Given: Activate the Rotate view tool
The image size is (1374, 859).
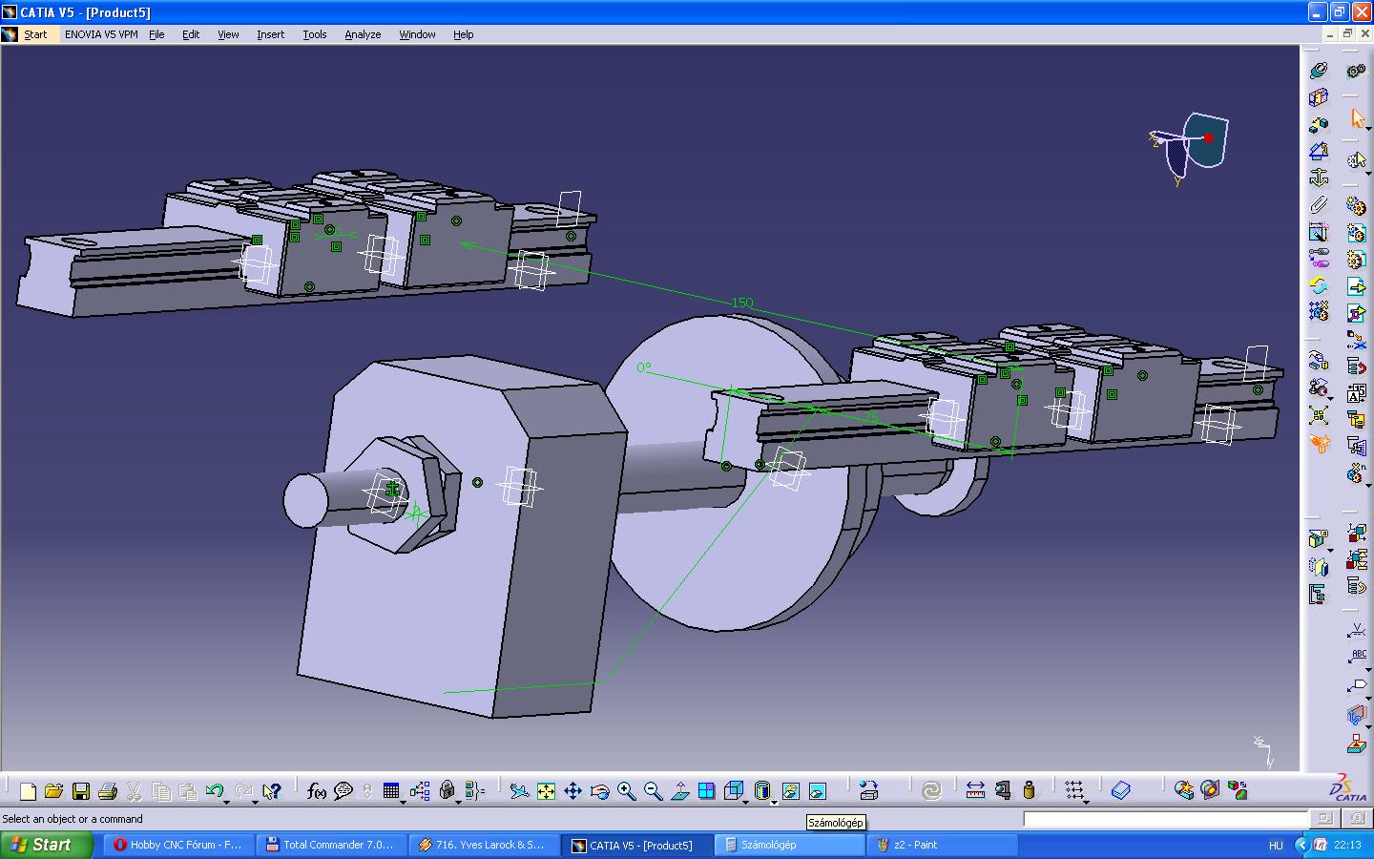Looking at the screenshot, I should tap(599, 791).
